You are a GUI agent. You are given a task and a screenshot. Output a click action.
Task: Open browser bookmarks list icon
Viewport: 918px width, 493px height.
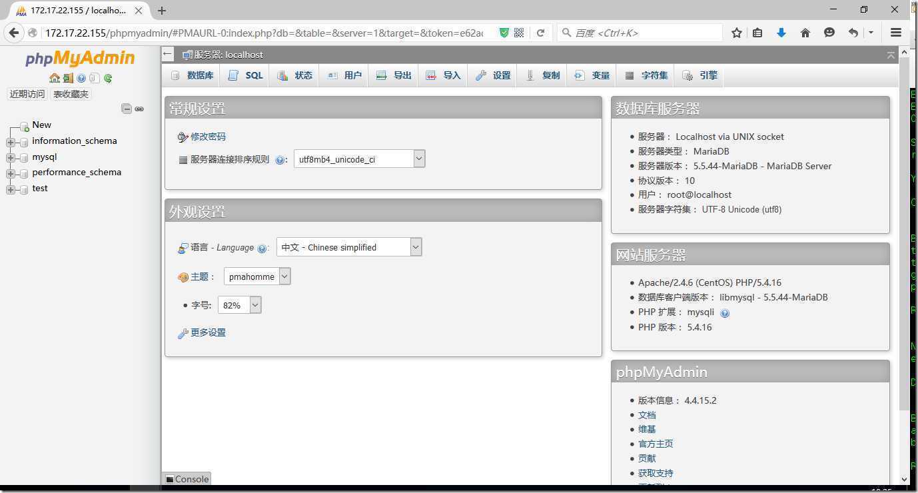[x=757, y=33]
